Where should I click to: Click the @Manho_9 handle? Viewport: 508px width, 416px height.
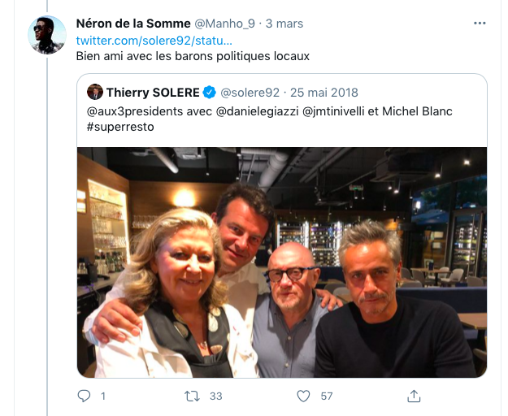tap(224, 24)
